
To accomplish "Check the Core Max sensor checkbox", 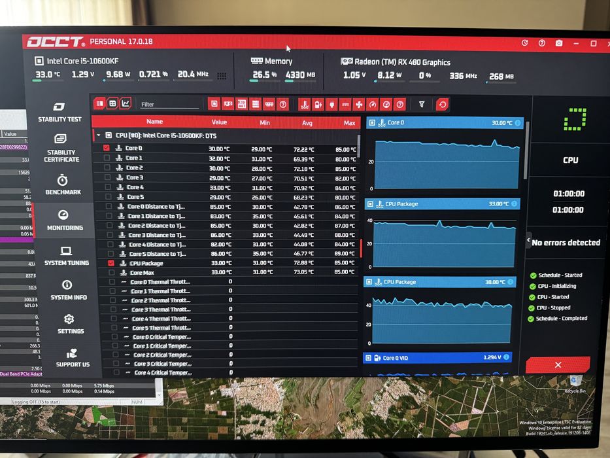I will 111,273.
